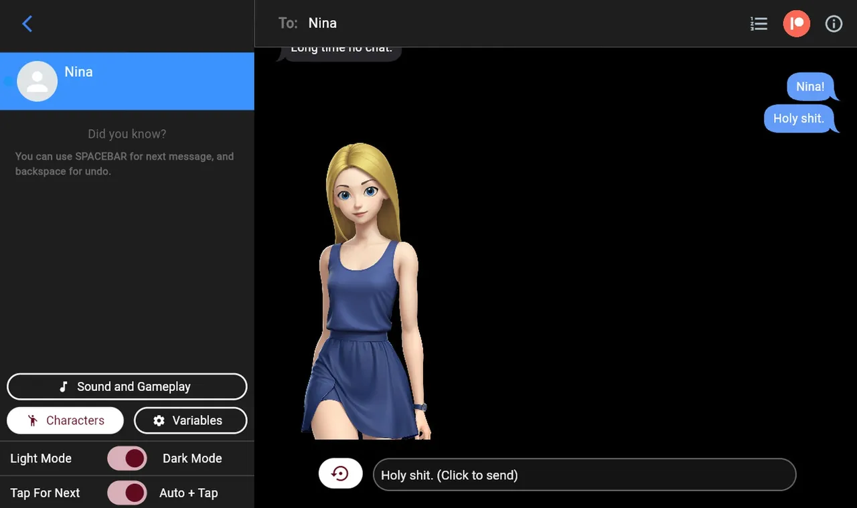The height and width of the screenshot is (508, 857).
Task: Click the 'To: Nina' recipient header
Action: coord(307,23)
